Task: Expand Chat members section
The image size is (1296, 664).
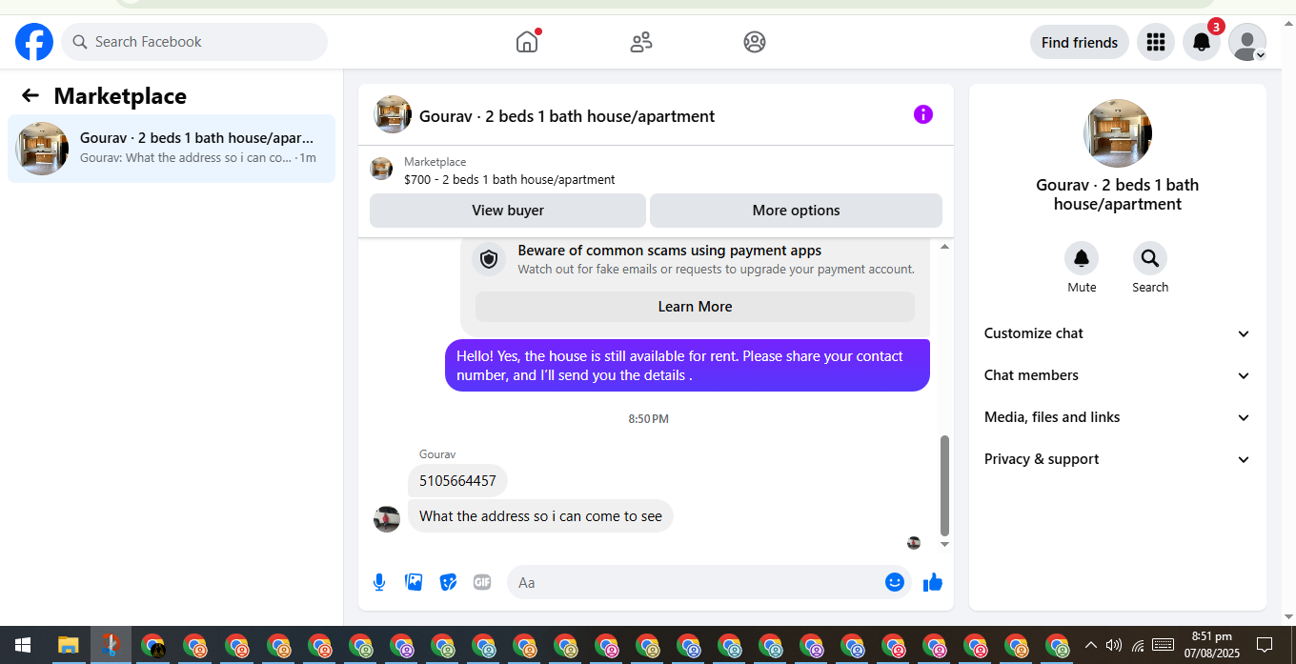Action: 1118,375
